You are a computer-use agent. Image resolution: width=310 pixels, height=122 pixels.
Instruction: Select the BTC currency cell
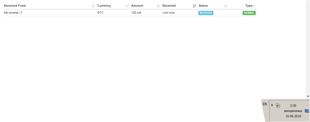(101, 13)
